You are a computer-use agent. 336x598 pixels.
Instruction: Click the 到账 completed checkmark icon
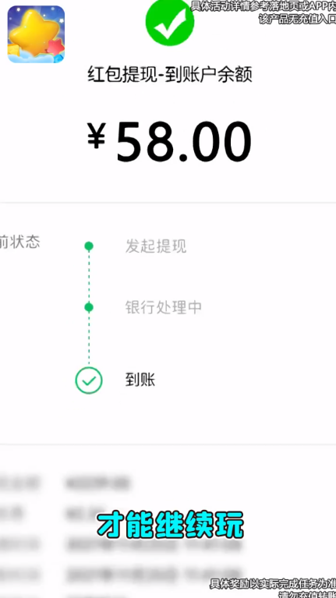(x=89, y=380)
